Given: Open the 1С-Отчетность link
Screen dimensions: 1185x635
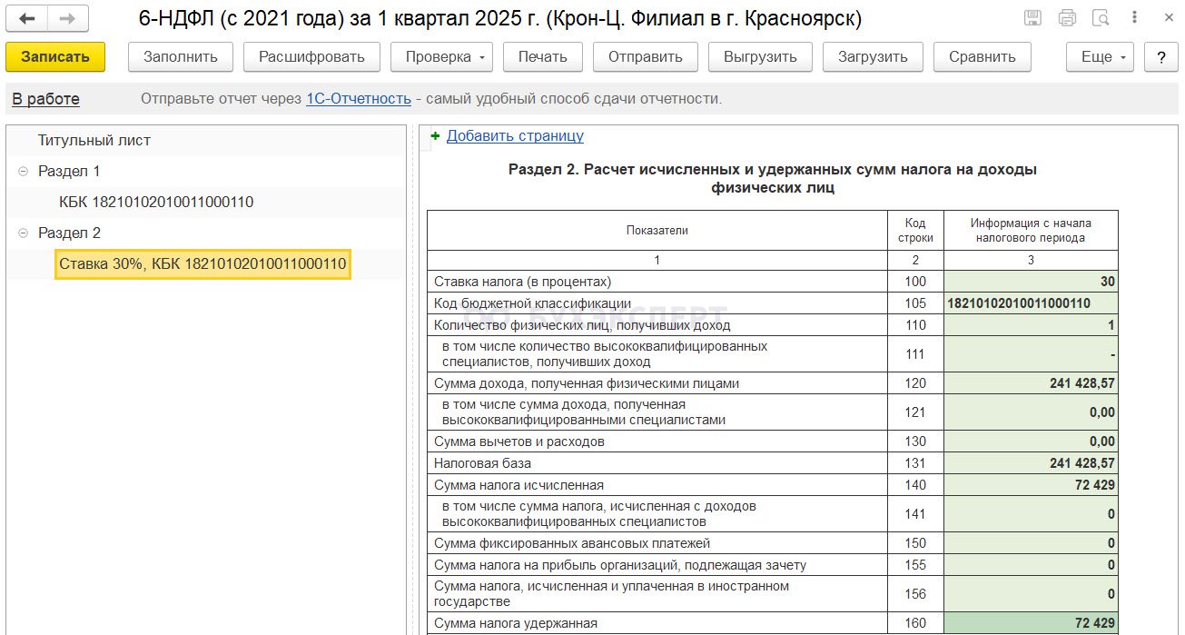Looking at the screenshot, I should (359, 98).
